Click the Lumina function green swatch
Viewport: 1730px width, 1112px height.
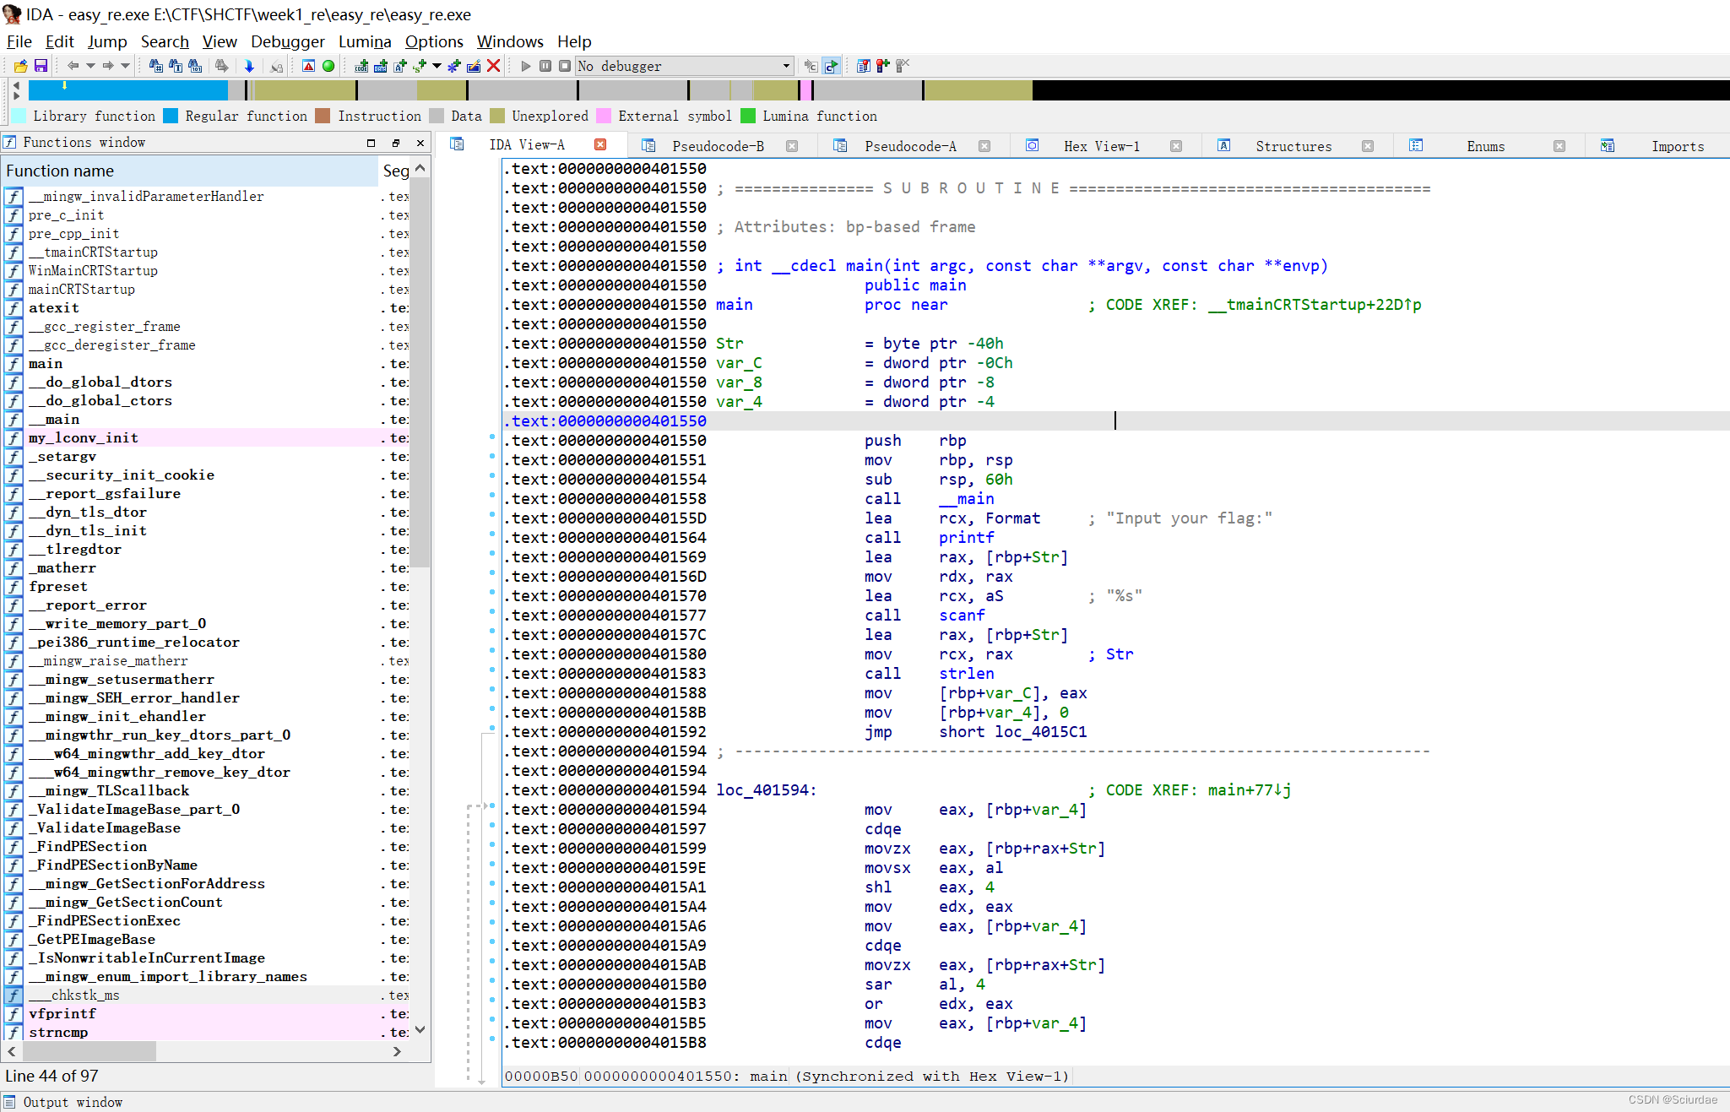[x=748, y=116]
